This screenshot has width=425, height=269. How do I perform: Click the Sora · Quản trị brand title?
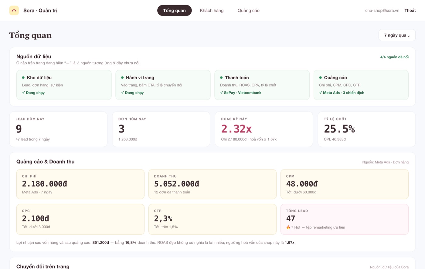[40, 11]
